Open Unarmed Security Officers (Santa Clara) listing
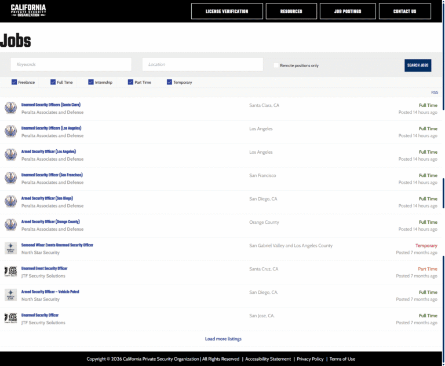Image resolution: width=445 pixels, height=366 pixels. [x=51, y=105]
